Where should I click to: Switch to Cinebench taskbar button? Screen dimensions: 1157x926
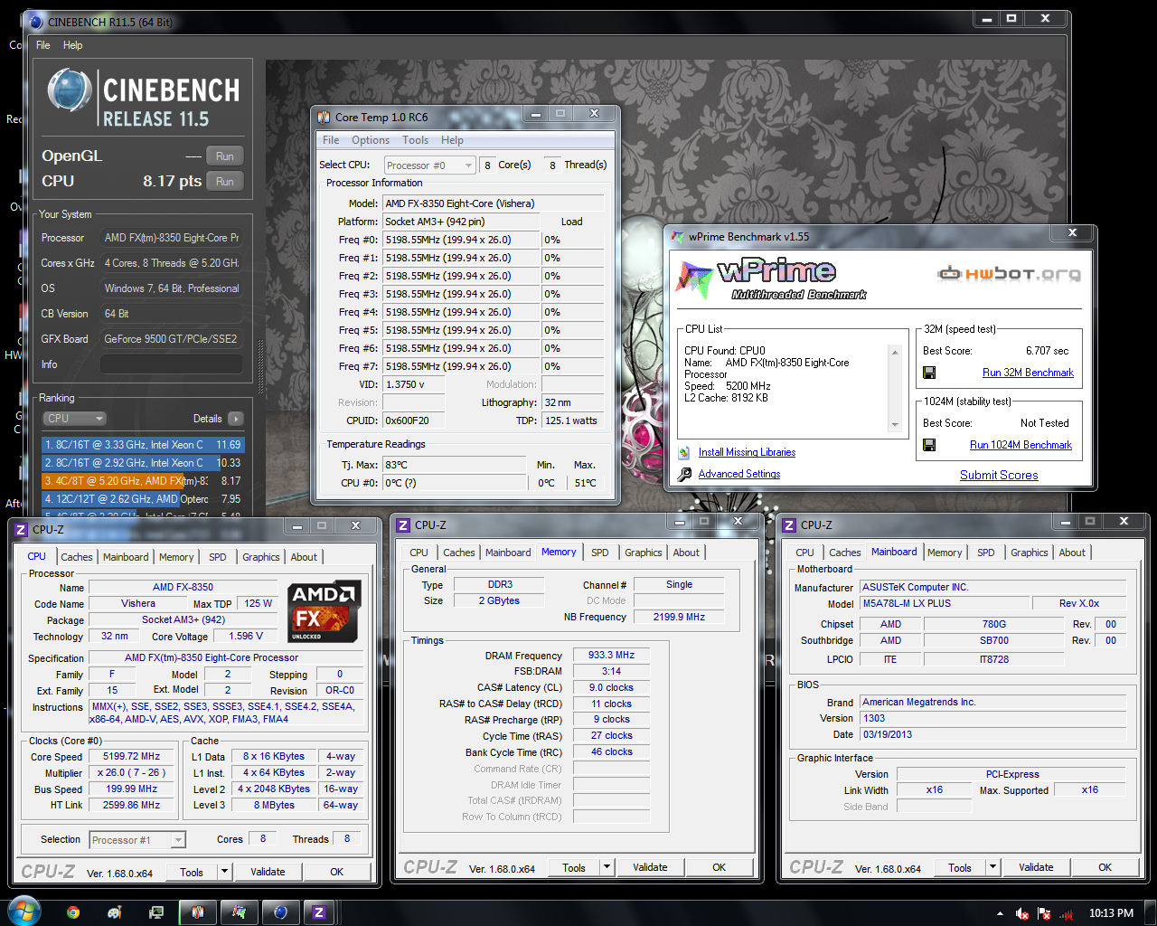(280, 912)
